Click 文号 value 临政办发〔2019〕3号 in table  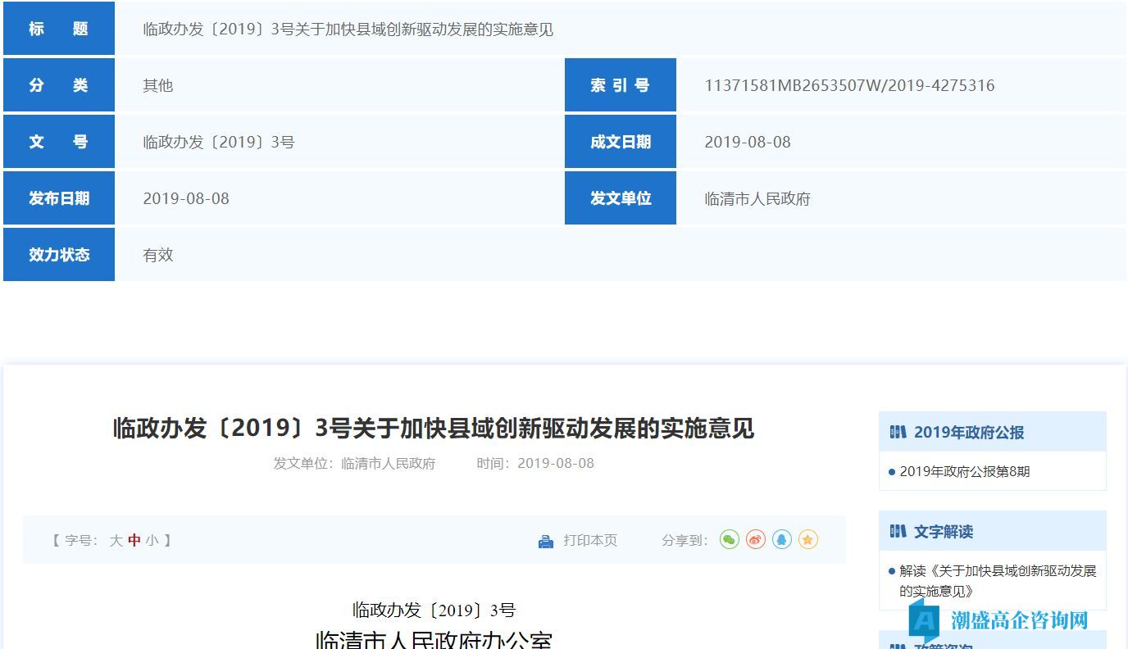tap(219, 142)
